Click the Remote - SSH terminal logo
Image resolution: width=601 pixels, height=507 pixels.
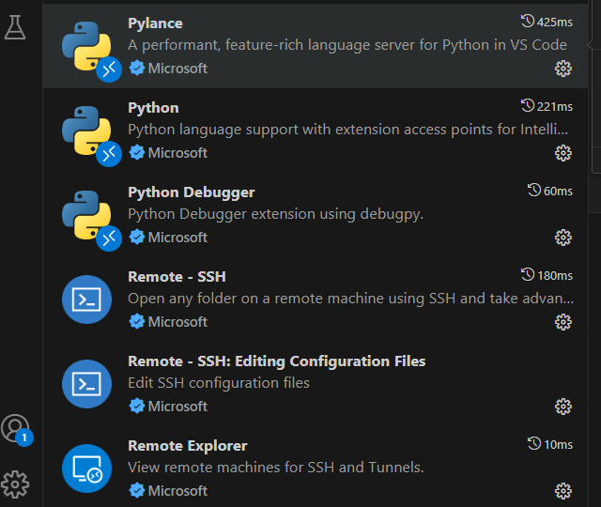(x=86, y=300)
